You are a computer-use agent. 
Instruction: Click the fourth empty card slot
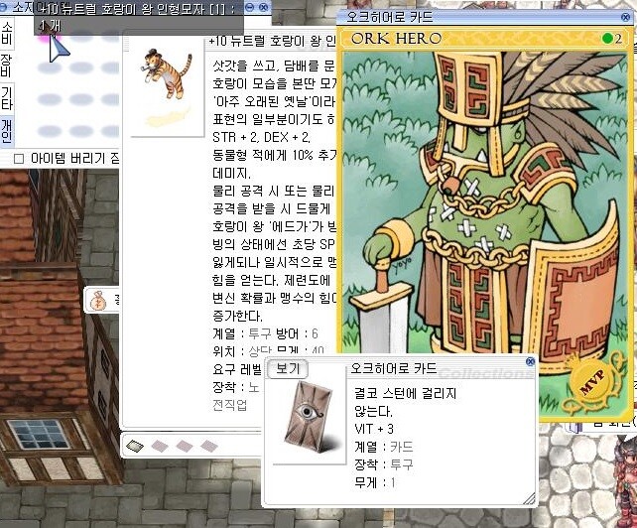pos(208,447)
